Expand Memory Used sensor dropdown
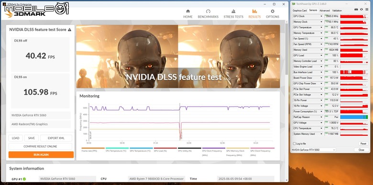The width and height of the screenshot is (373, 185). tap(322, 50)
